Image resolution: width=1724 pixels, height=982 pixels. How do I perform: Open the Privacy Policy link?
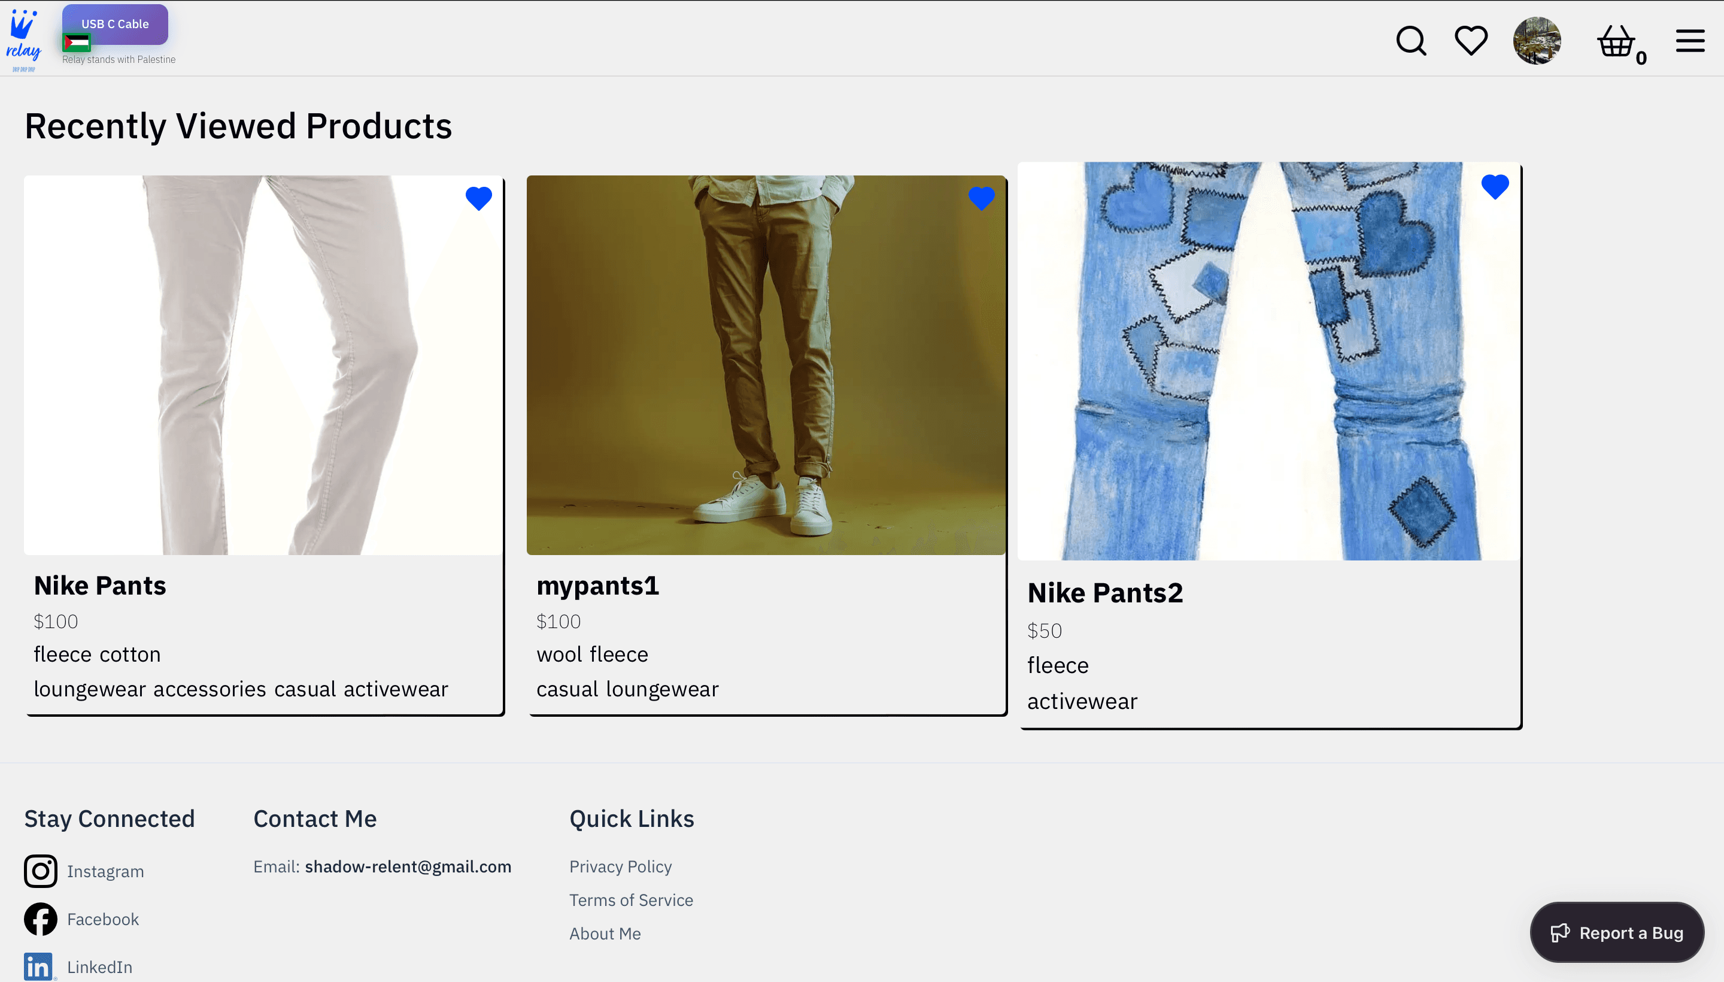pyautogui.click(x=620, y=866)
